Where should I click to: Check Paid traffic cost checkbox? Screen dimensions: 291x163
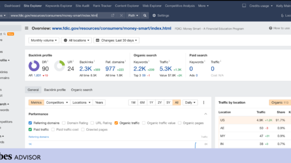pos(53,129)
